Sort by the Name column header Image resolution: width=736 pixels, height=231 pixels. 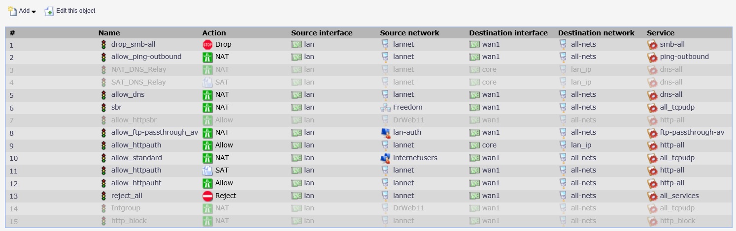click(109, 33)
